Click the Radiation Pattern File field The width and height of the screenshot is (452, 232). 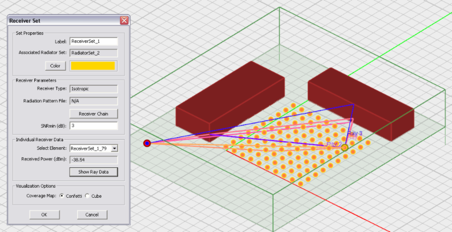tap(93, 101)
